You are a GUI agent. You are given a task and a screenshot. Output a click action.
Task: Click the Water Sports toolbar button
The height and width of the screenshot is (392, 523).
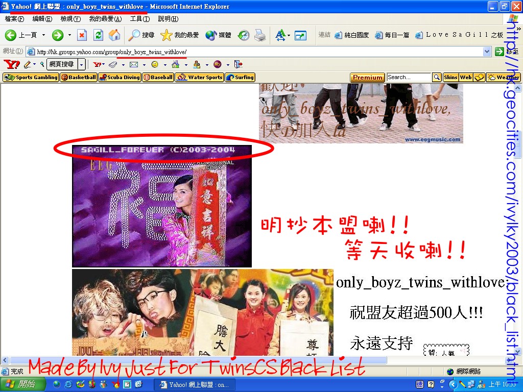point(200,78)
